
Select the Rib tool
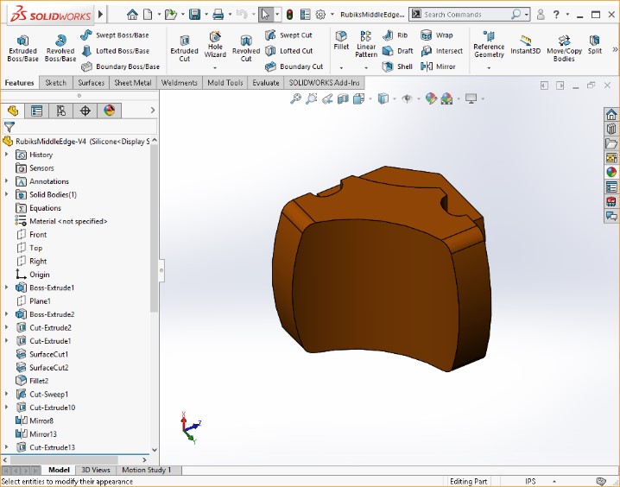pyautogui.click(x=395, y=35)
